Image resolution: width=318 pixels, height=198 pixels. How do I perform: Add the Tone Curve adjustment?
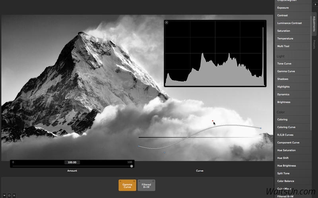pos(284,64)
